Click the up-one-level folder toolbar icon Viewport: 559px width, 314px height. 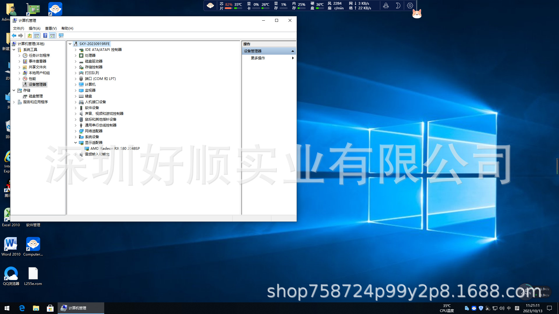[30, 35]
